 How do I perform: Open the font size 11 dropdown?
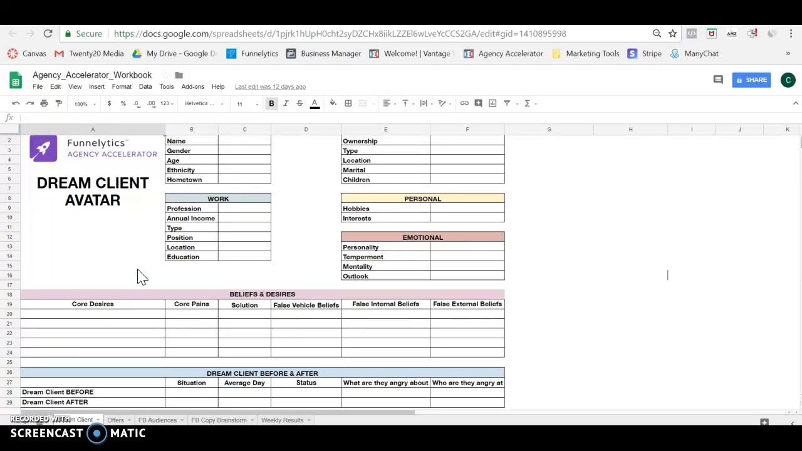click(x=247, y=104)
